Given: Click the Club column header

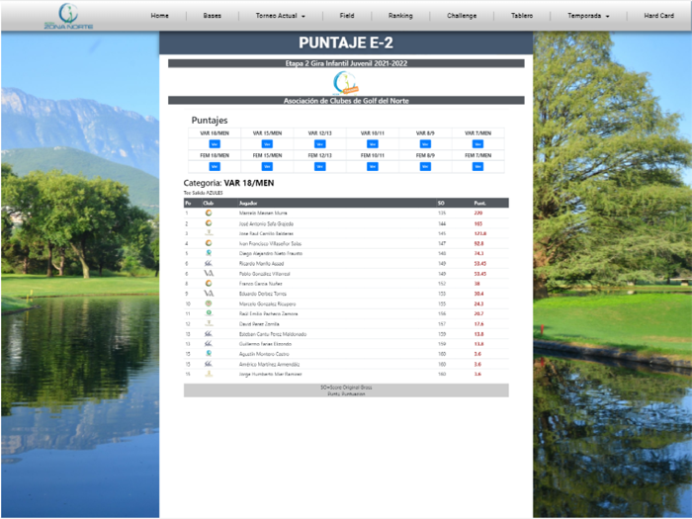Looking at the screenshot, I should click(209, 203).
